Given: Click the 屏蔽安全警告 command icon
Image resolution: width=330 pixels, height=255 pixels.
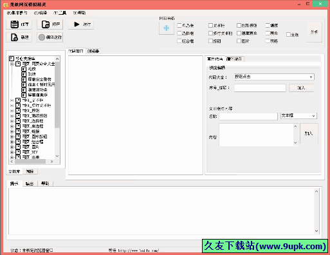Looking at the screenshot, I should [24, 79].
